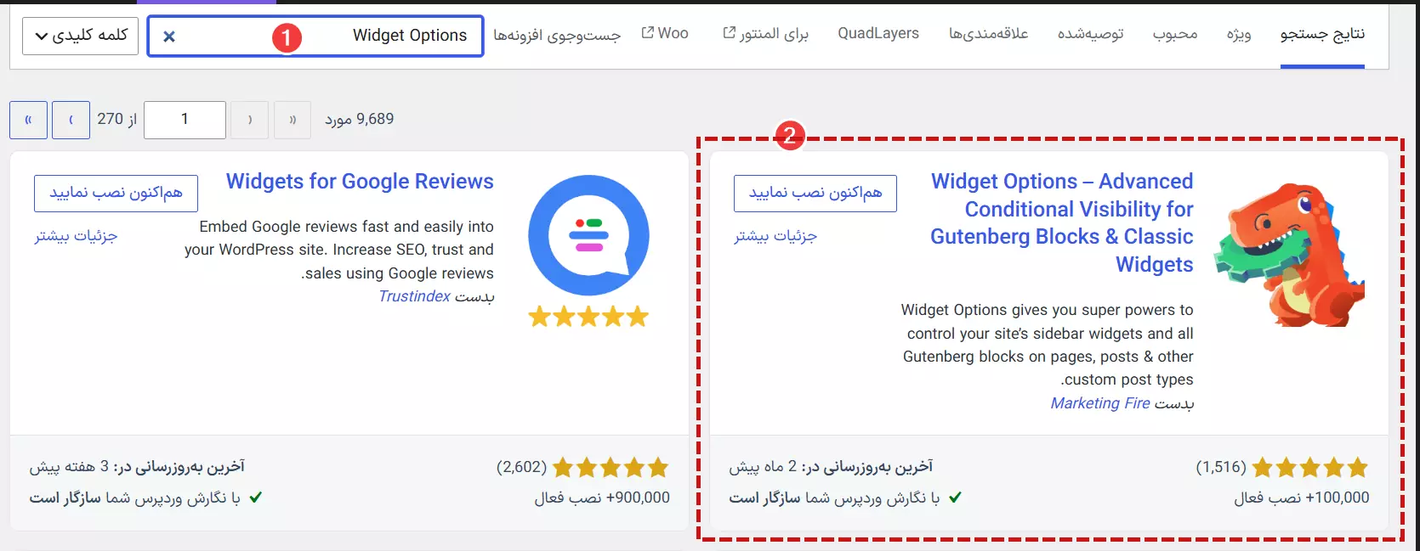Click the current page number field
This screenshot has height=551, width=1420.
click(x=185, y=120)
